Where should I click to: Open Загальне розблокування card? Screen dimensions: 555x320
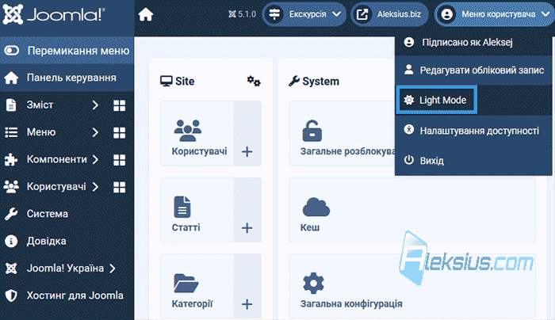pyautogui.click(x=343, y=133)
